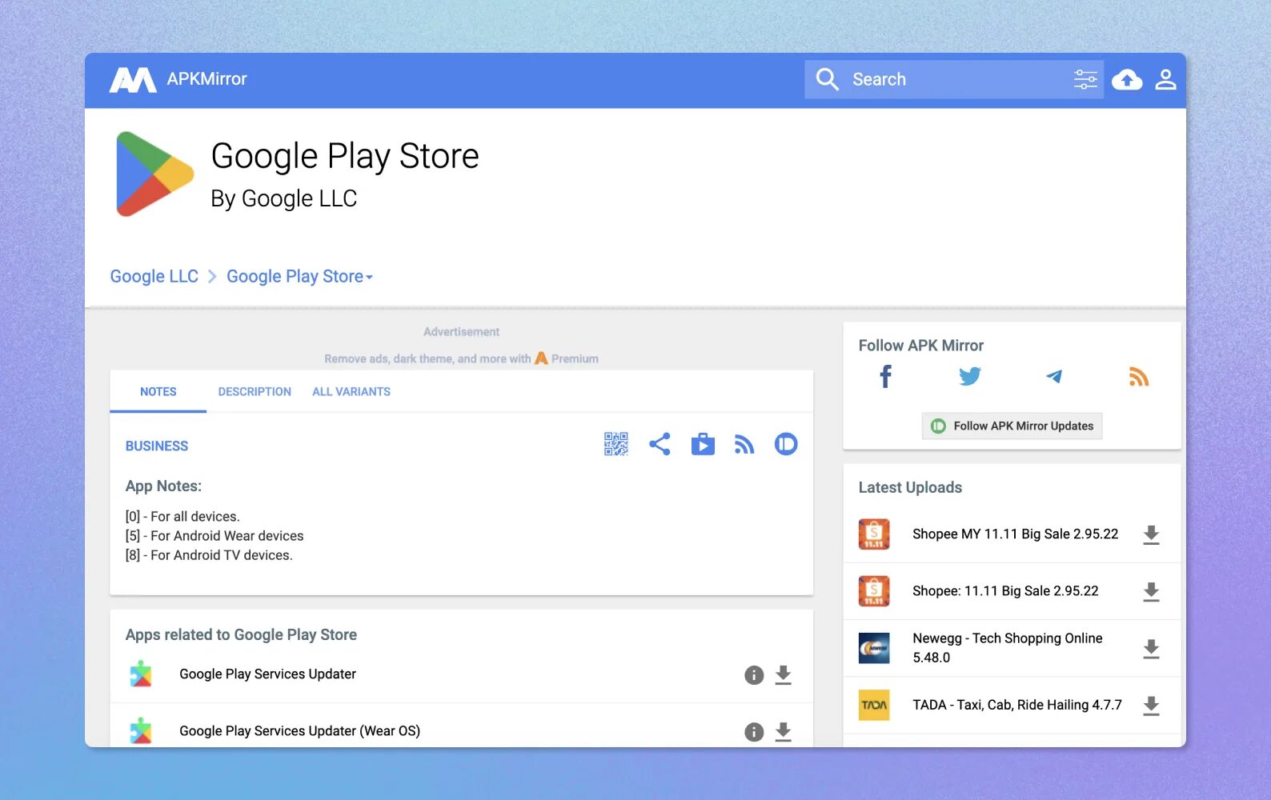Click the Shopee MY app thumbnail
Viewport: 1271px width, 800px height.
tap(874, 534)
